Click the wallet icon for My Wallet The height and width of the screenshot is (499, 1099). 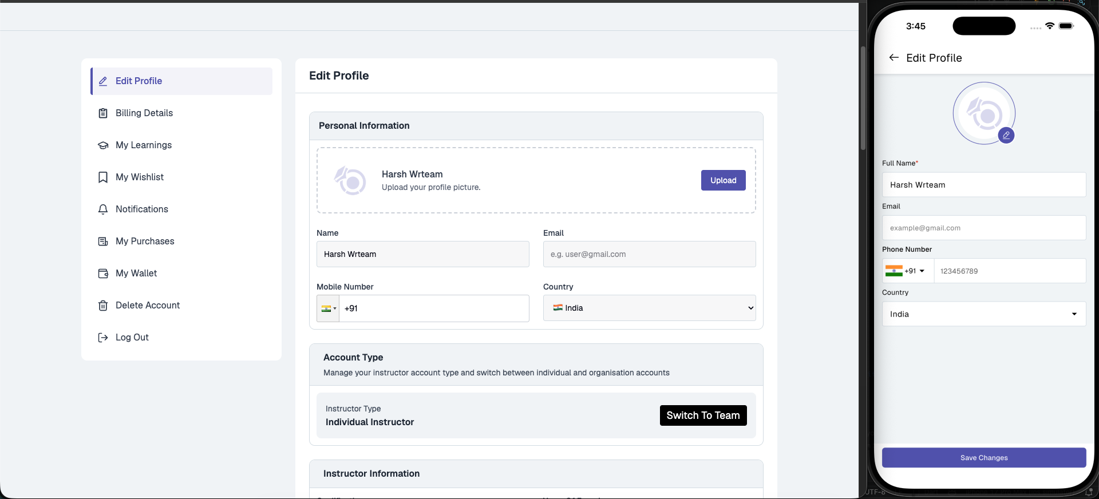[x=103, y=274]
